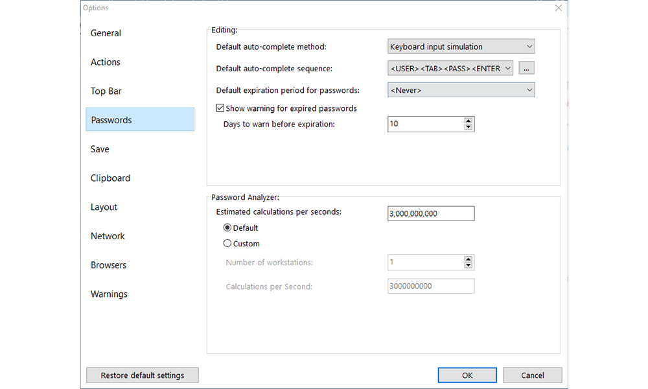Expand the default auto-complete method dropdown
This screenshot has height=389, width=648.
[461, 46]
